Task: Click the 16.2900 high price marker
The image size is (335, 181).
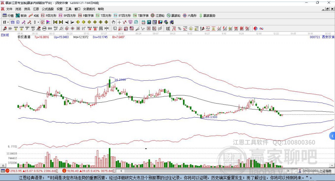Action: pos(120,80)
